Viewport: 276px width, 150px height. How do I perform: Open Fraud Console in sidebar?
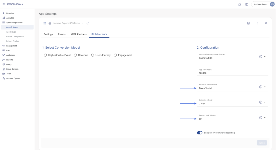[12, 69]
